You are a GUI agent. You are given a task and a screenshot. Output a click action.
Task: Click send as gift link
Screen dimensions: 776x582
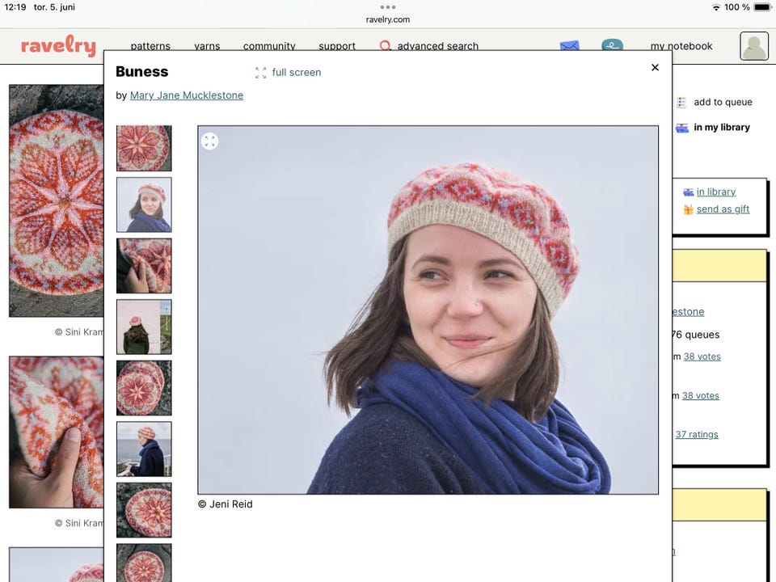pos(723,209)
